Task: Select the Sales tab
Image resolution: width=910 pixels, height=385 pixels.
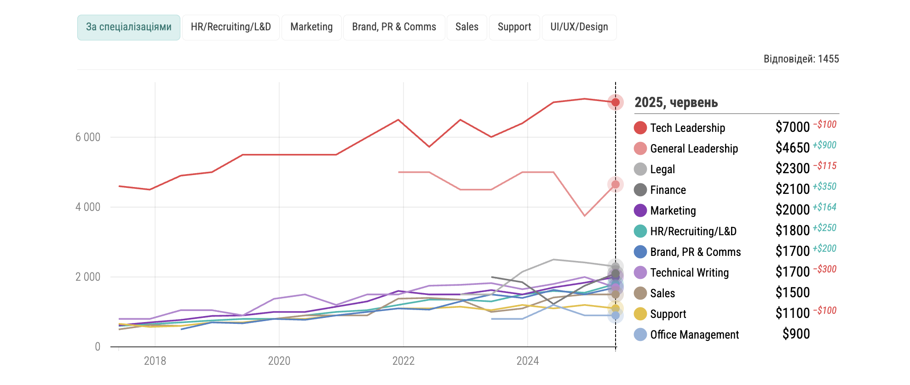Action: [x=467, y=27]
